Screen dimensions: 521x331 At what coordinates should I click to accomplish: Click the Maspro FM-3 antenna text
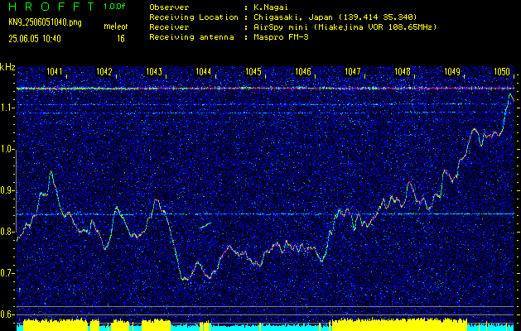click(x=281, y=37)
